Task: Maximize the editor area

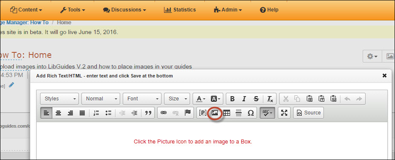Action: [x=284, y=113]
